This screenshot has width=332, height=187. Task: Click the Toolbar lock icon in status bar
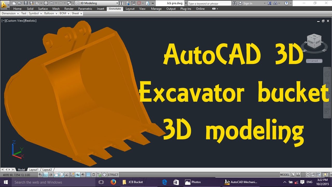(313, 175)
